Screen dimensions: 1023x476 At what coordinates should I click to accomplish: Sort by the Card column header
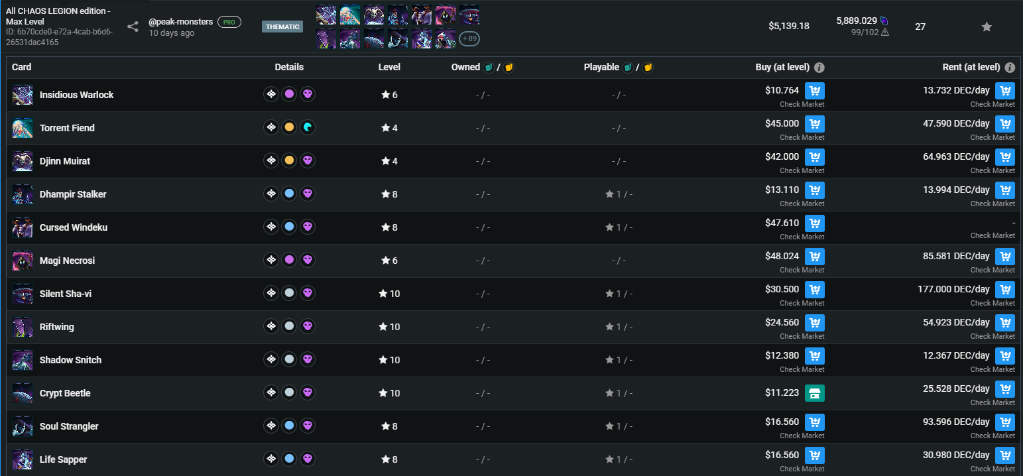point(22,67)
